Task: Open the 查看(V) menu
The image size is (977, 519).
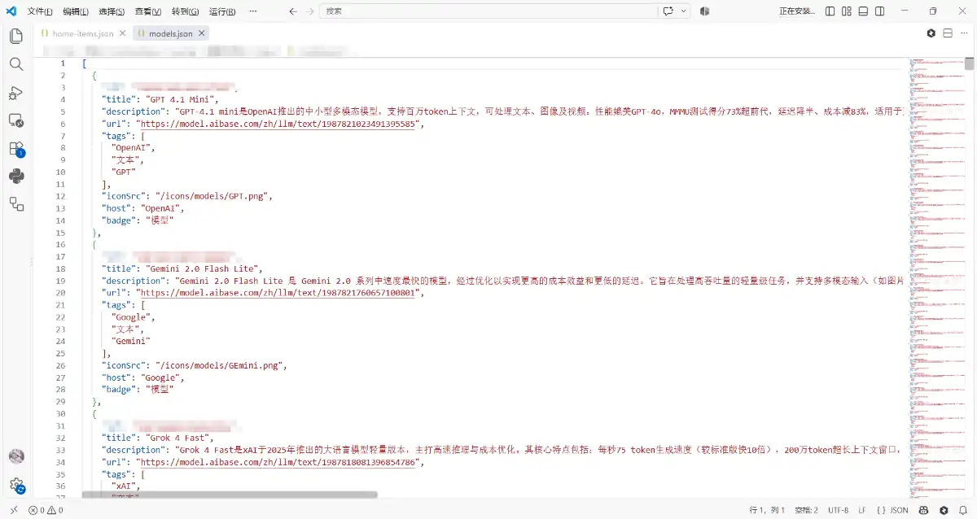Action: (148, 11)
